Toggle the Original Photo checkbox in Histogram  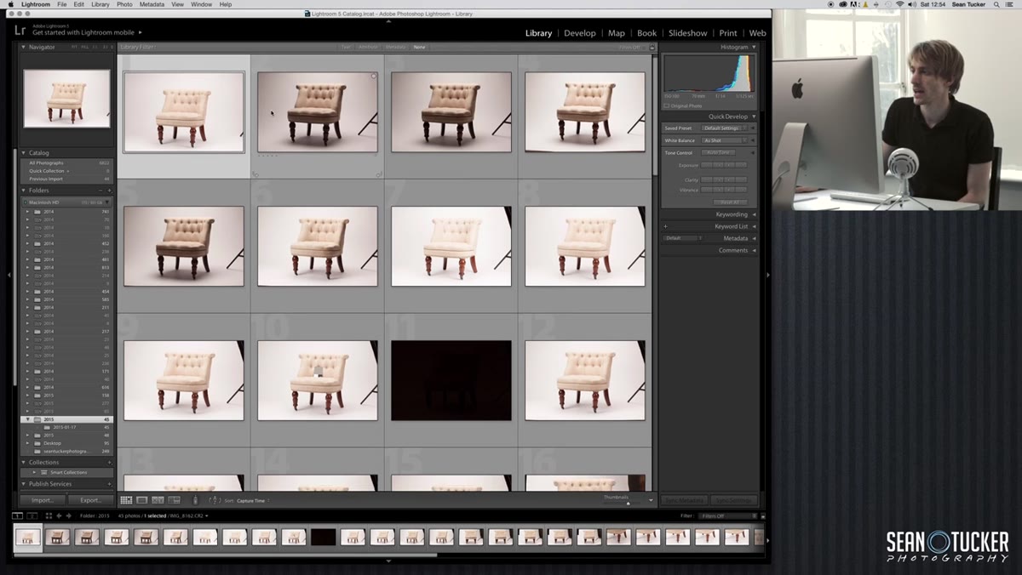coord(666,105)
